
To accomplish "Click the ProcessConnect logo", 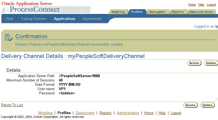I will click(x=35, y=9).
